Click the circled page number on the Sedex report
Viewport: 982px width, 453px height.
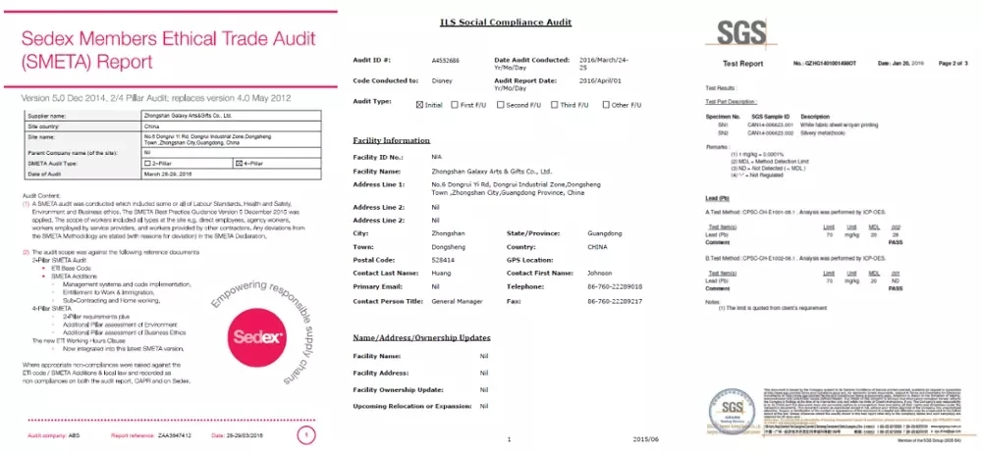tap(305, 434)
